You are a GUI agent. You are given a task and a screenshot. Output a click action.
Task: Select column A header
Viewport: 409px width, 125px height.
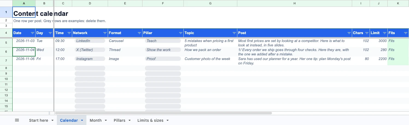[x=24, y=3]
